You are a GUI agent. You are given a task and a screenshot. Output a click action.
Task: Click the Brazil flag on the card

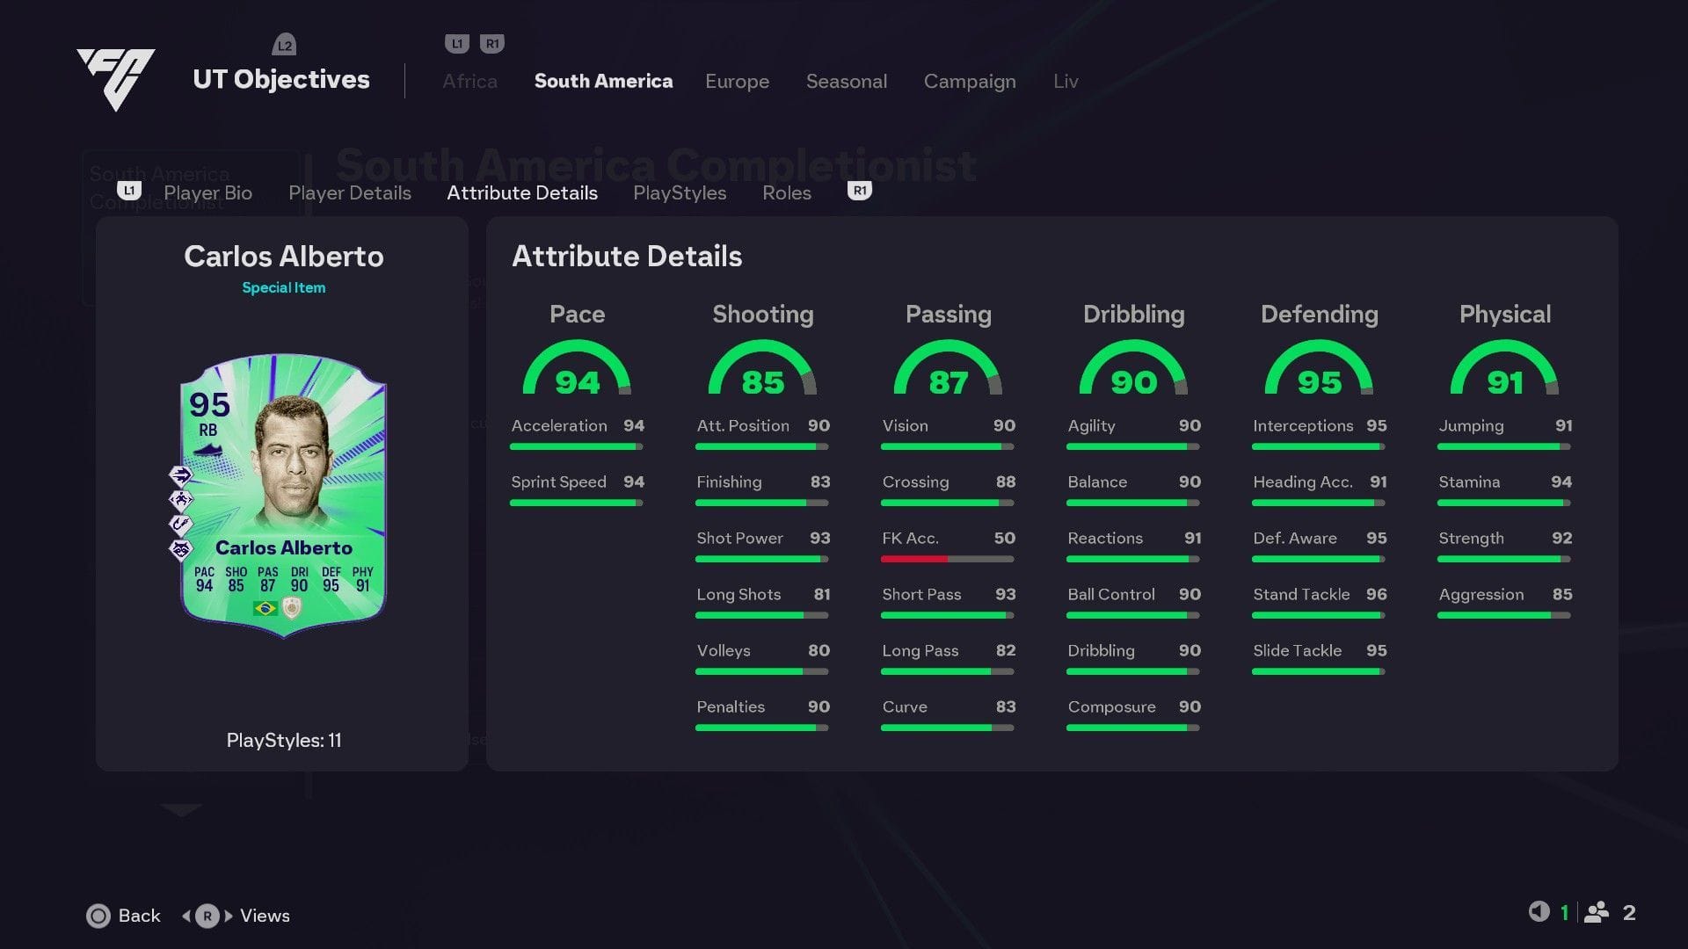265,608
